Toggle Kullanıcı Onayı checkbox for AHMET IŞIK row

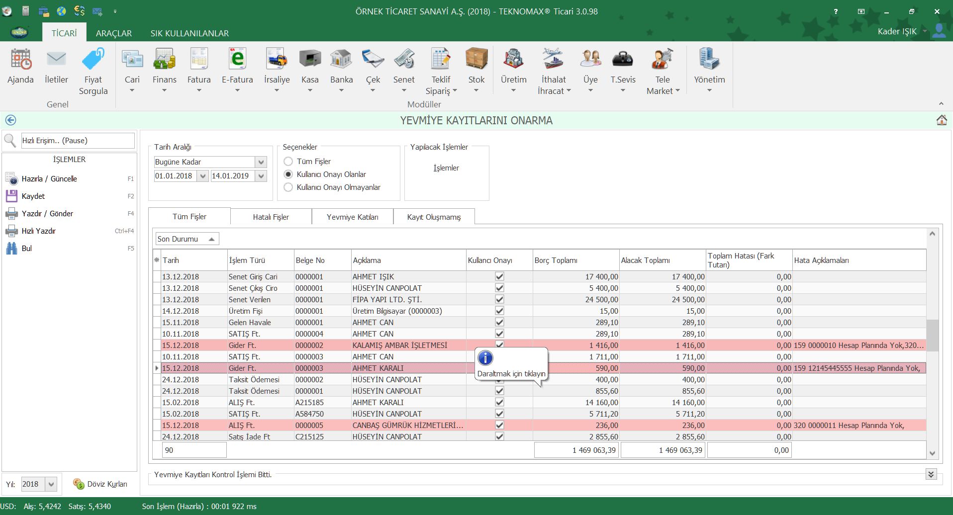499,276
